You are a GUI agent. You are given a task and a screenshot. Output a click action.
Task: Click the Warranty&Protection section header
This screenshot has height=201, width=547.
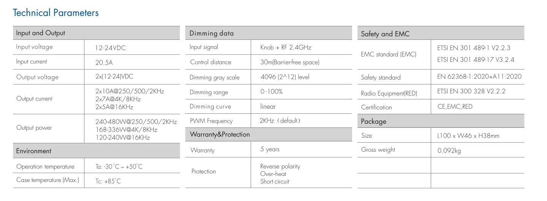(x=220, y=135)
